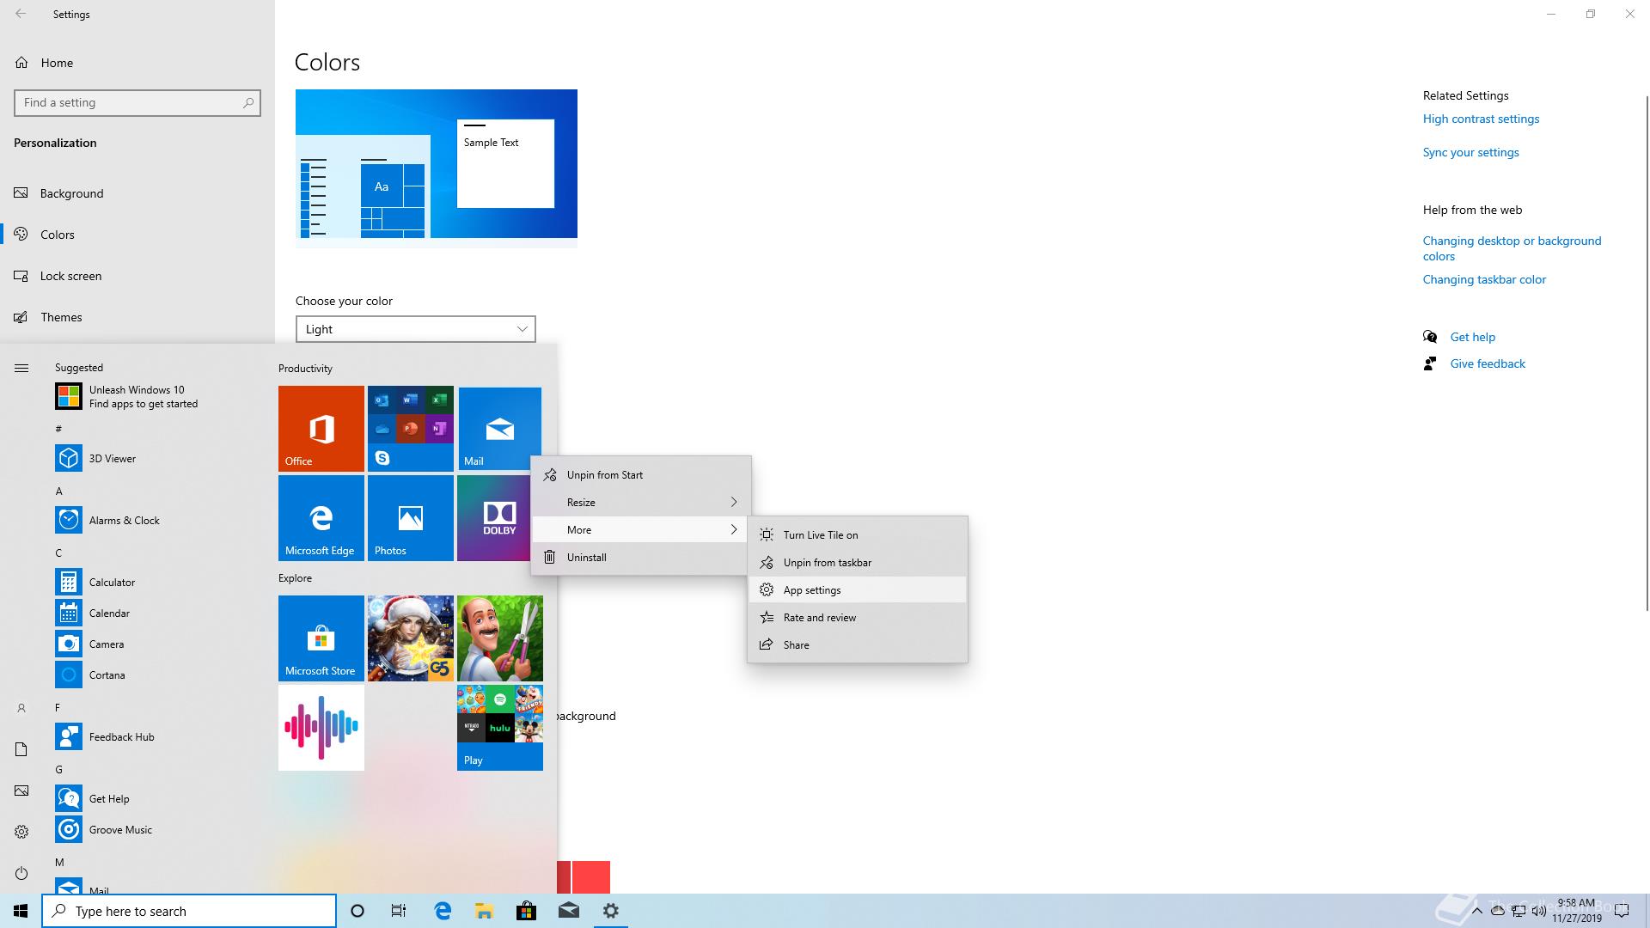
Task: Click the Start menu power icon
Action: (x=21, y=873)
